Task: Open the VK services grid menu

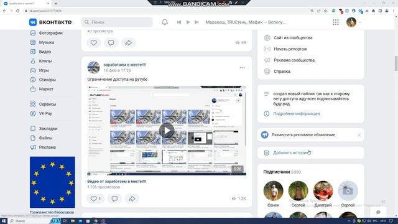Action: 336,22
